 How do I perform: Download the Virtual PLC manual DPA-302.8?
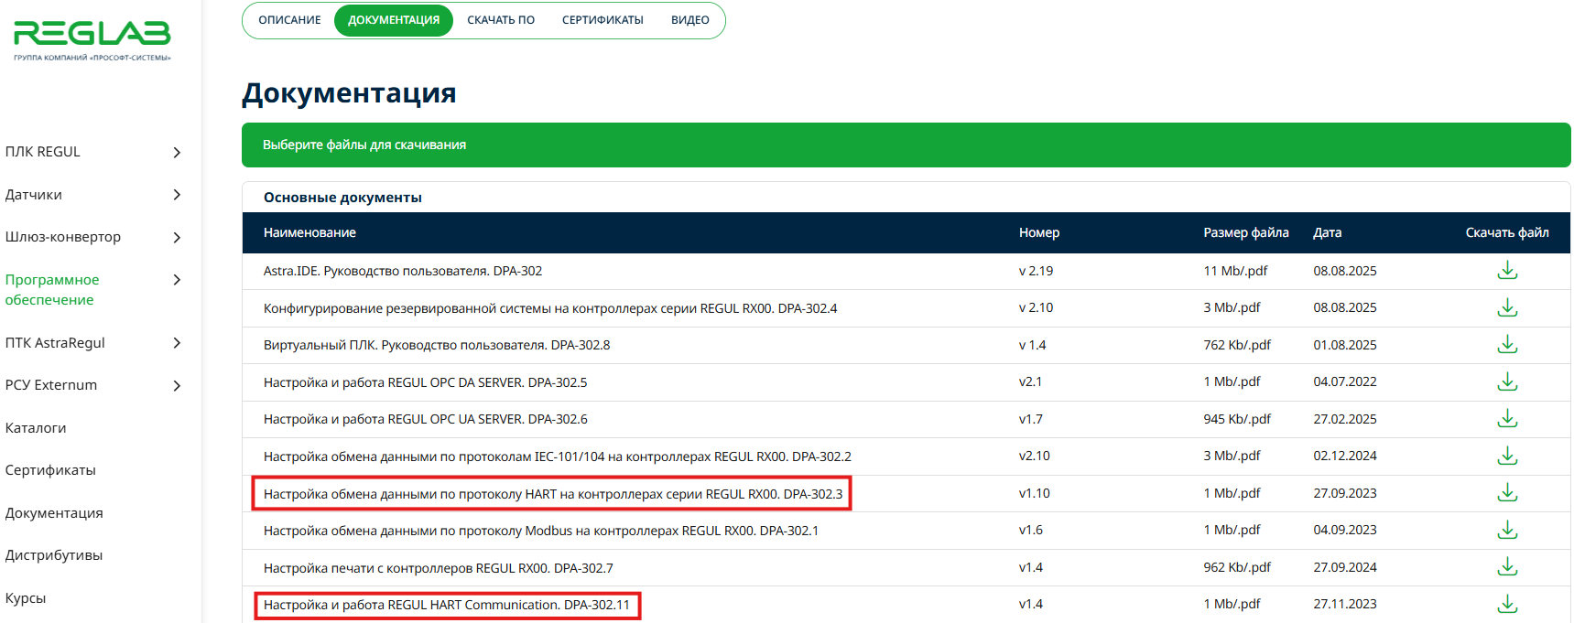click(1506, 345)
